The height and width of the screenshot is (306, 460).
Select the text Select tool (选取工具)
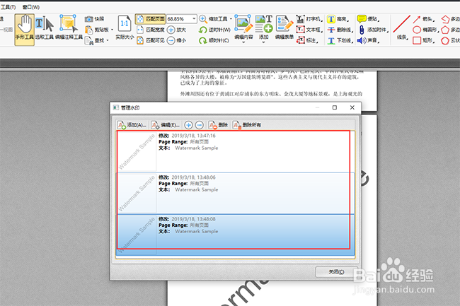coord(45,28)
